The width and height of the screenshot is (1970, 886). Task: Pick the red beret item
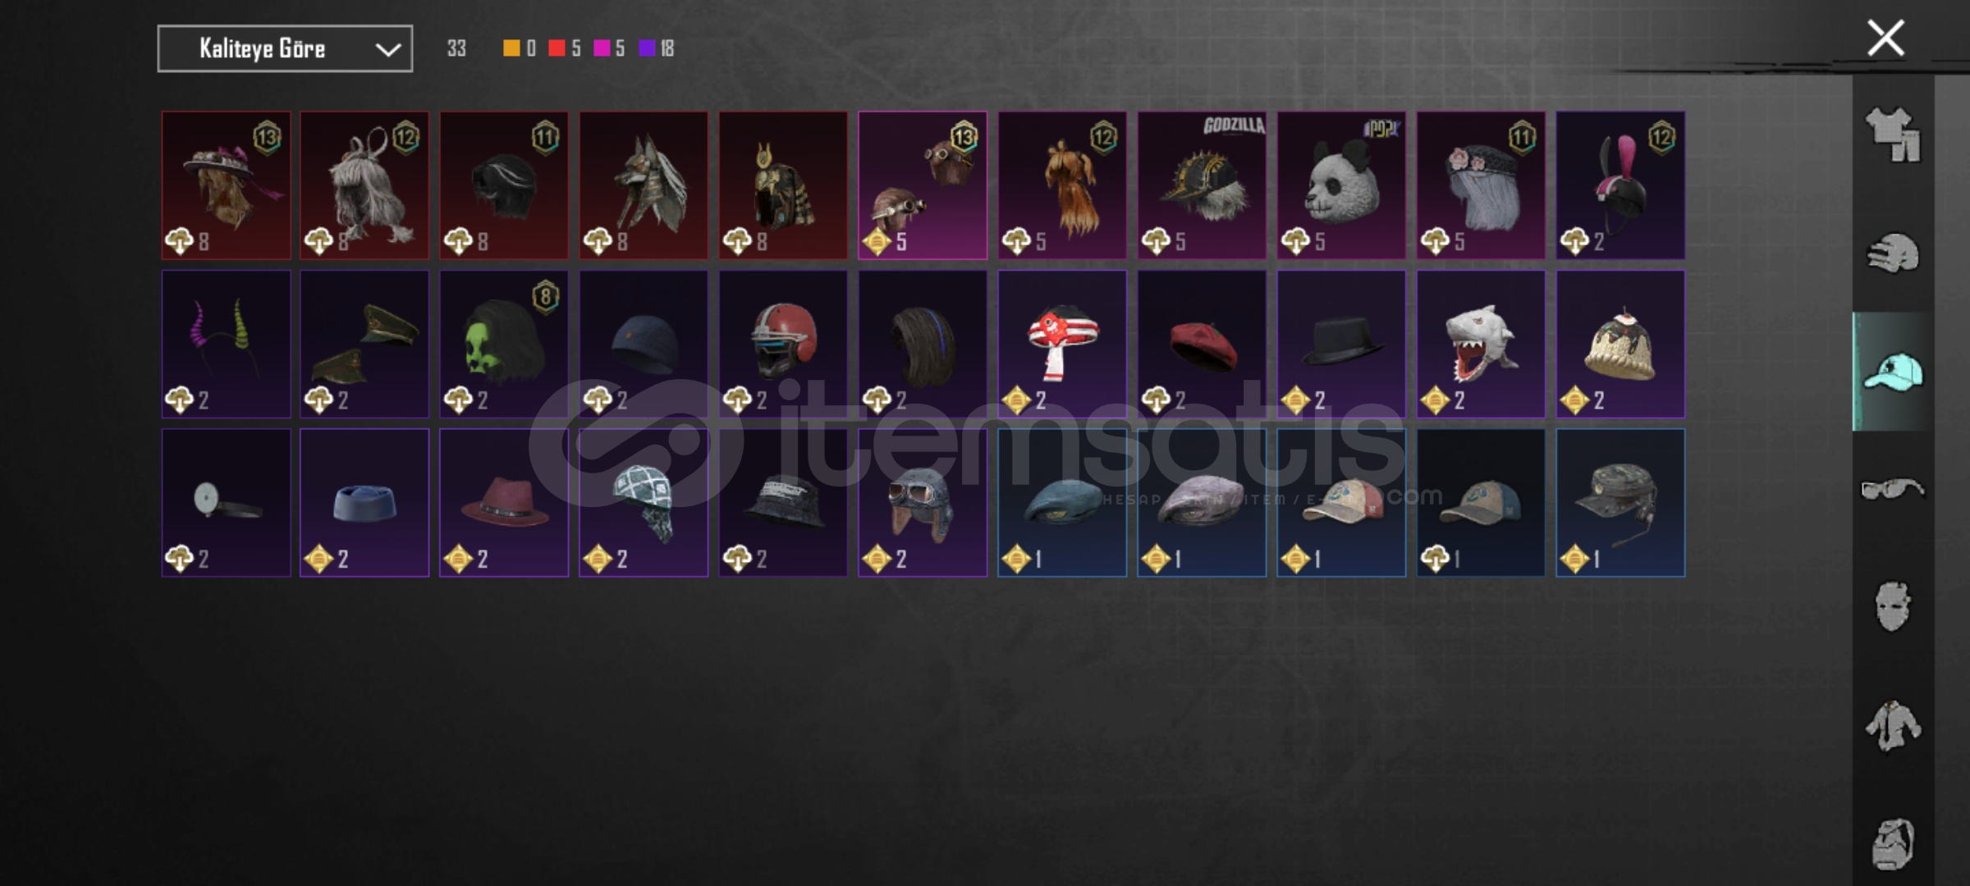1202,345
